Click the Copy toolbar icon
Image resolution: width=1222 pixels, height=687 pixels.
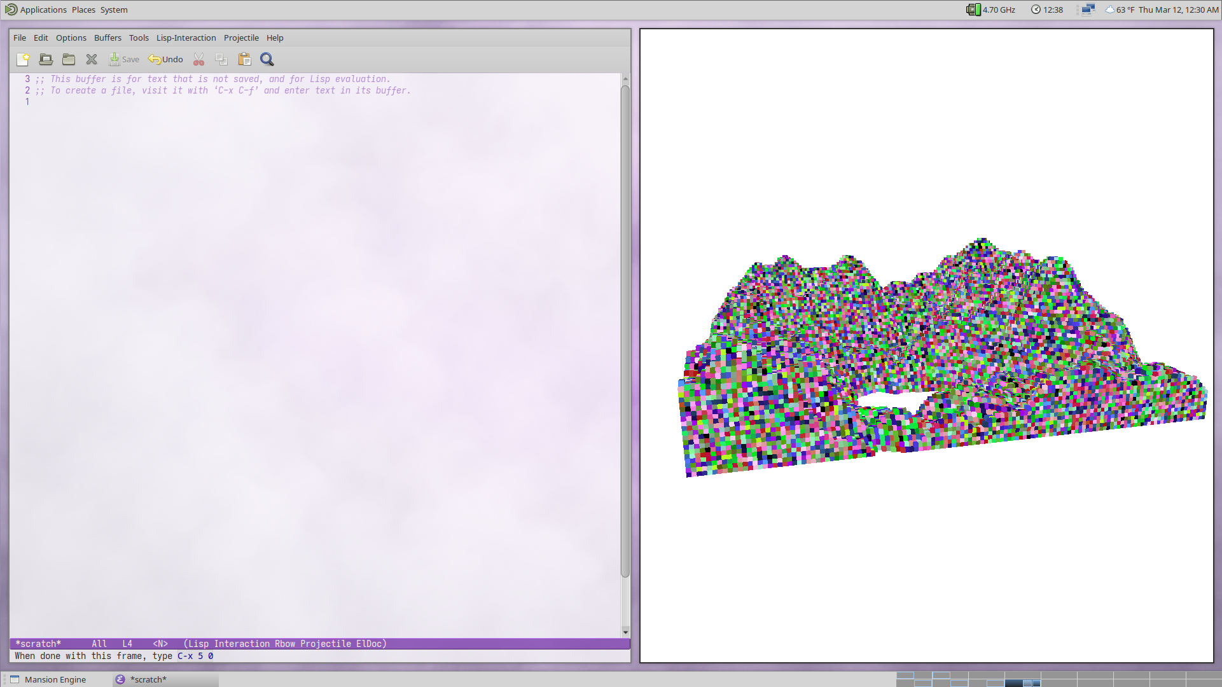click(x=221, y=59)
